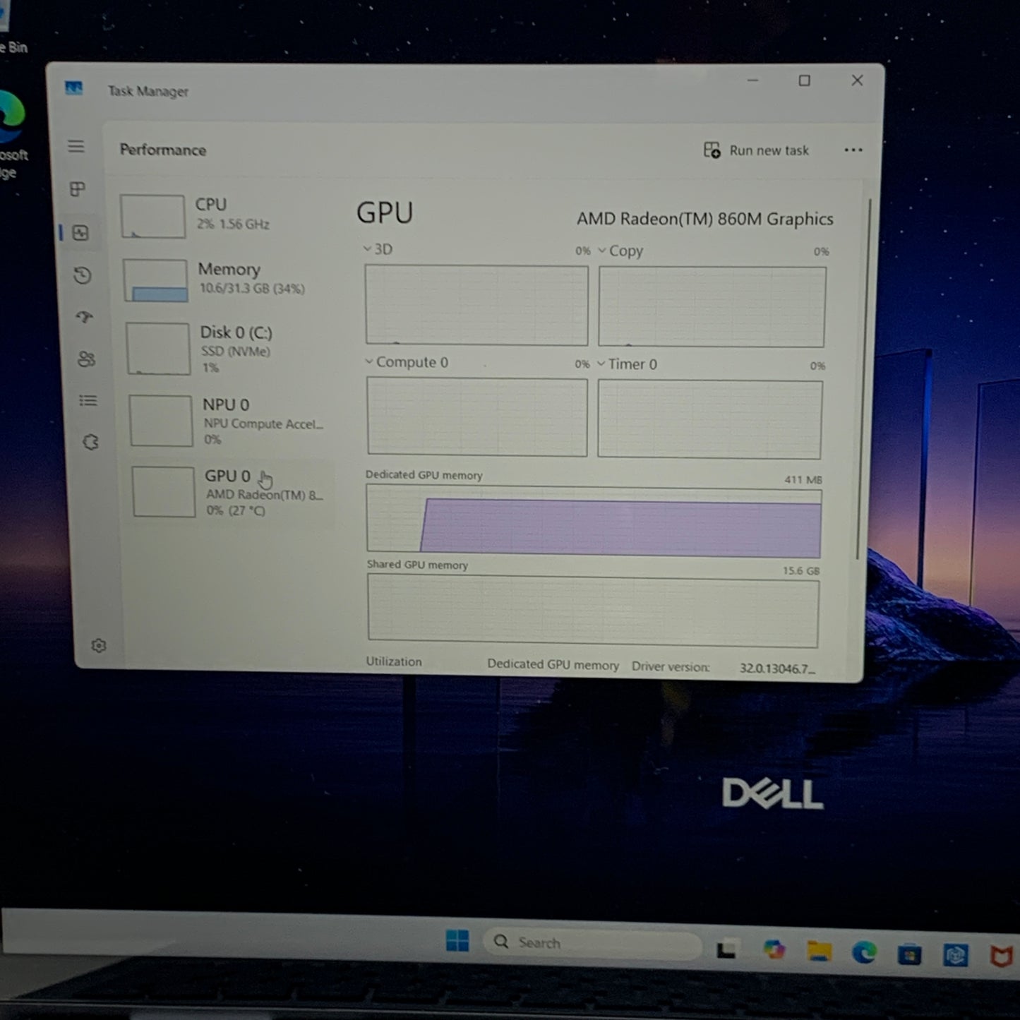Open the navigation hamburger menu
The image size is (1020, 1020).
click(76, 146)
